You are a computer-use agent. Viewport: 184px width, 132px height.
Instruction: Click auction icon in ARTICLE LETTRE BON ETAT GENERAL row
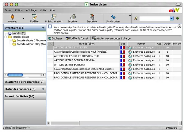[x=130, y=61]
